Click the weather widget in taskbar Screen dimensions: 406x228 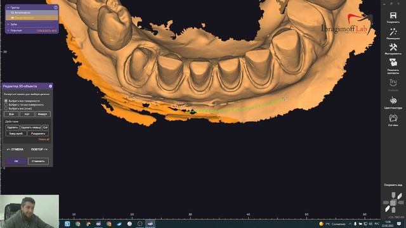pyautogui.click(x=333, y=224)
